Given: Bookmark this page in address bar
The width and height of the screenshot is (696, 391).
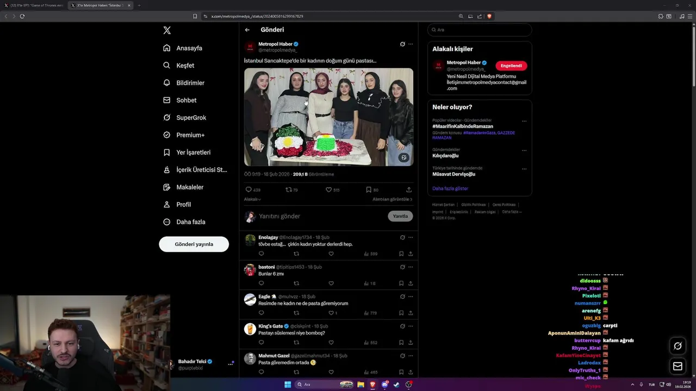Looking at the screenshot, I should click(x=195, y=16).
